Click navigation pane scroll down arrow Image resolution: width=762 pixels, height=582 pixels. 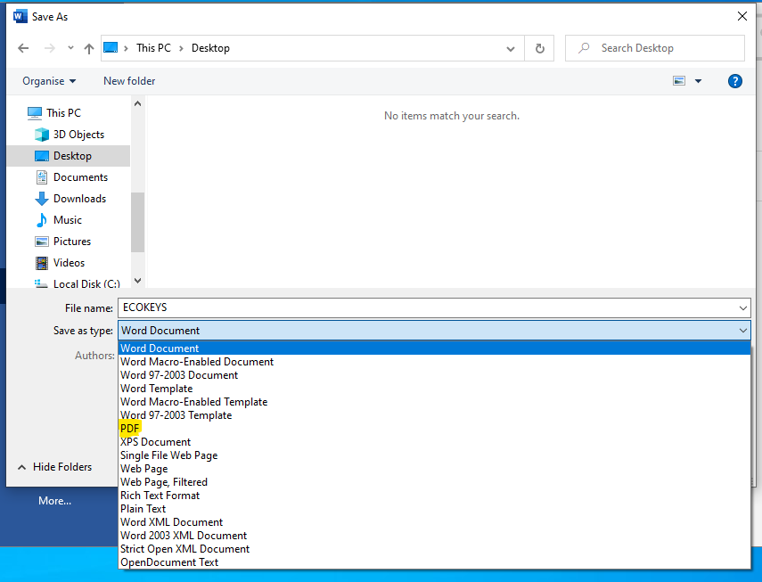click(x=137, y=281)
